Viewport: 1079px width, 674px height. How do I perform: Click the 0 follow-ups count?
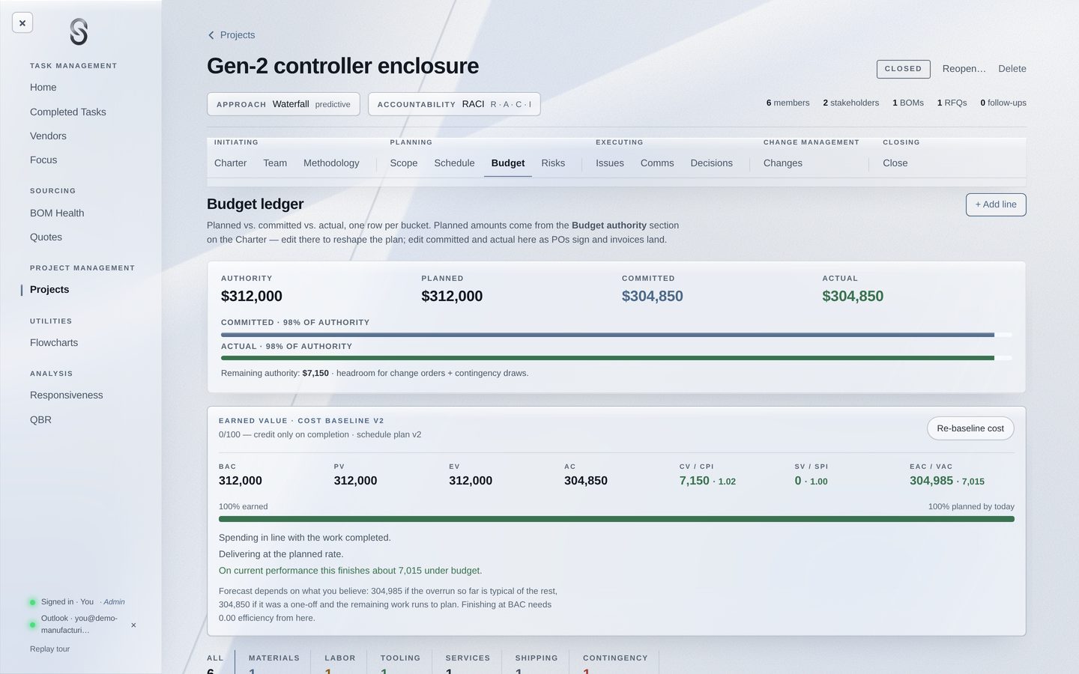coord(1003,103)
